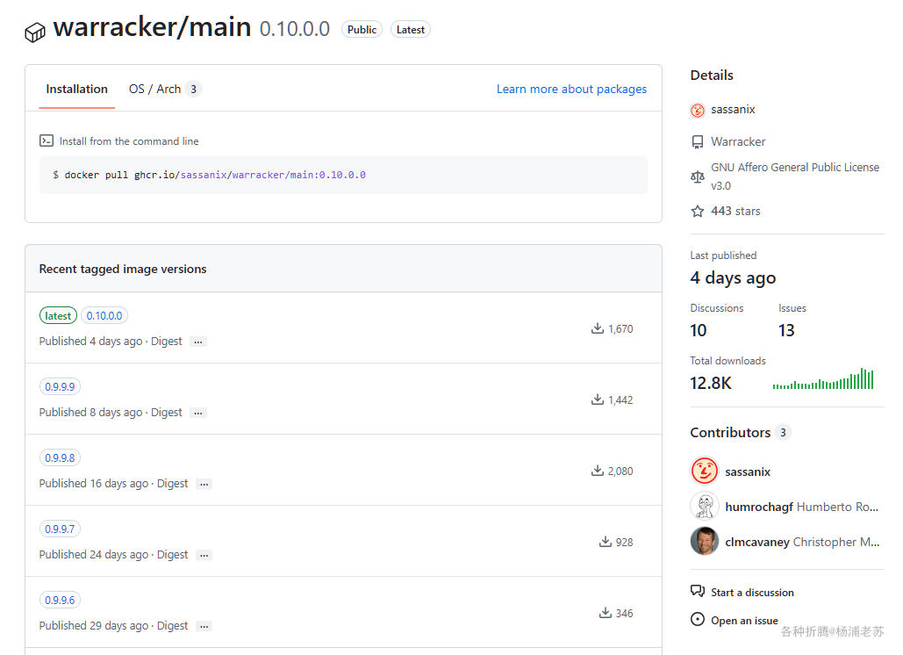Screen dimensions: 903x655
Task: Open sassanix contributor avatar
Action: (x=705, y=471)
